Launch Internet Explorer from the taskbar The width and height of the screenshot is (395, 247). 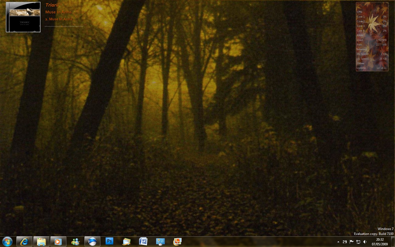pos(24,242)
